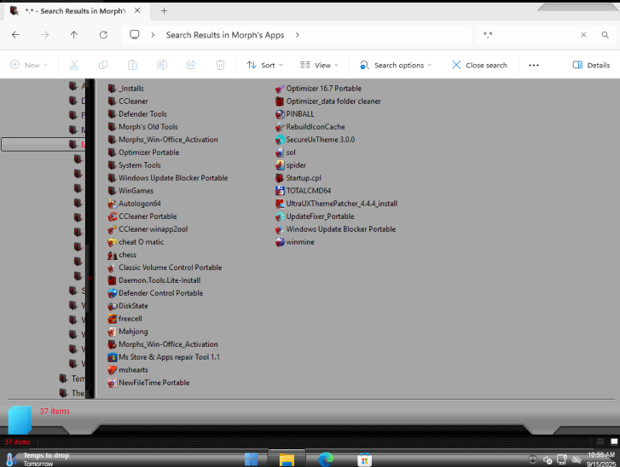Expand chevron after the PC icon in address bar
Screen dimensions: 620x467
(153, 35)
